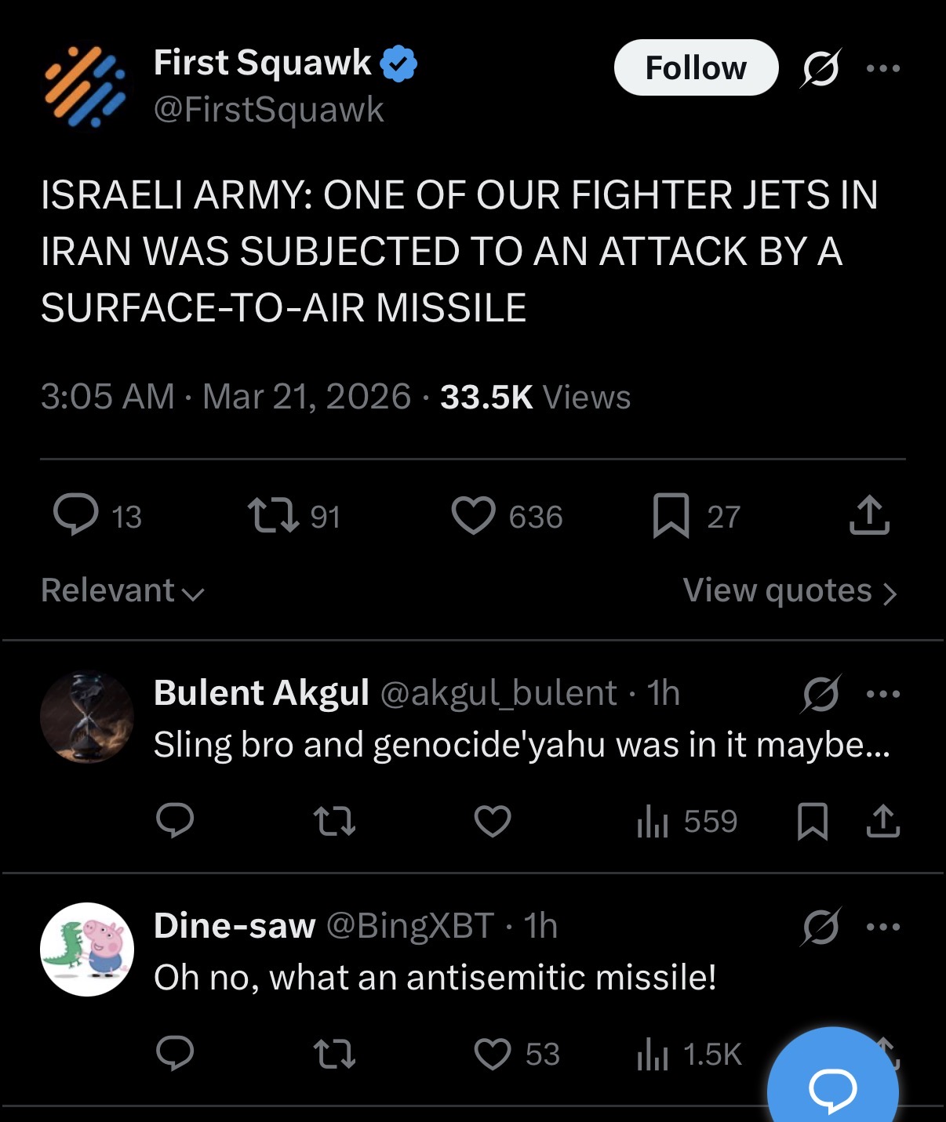
Task: Like Dine-saw's reply with 53 likes
Action: click(493, 1054)
